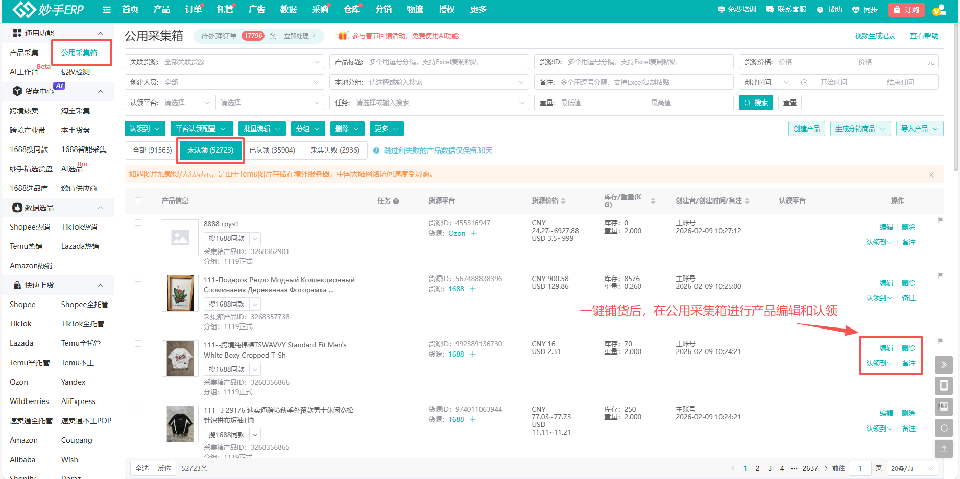Click the help icon beside 任务 column header
This screenshot has height=479, width=960.
396,201
